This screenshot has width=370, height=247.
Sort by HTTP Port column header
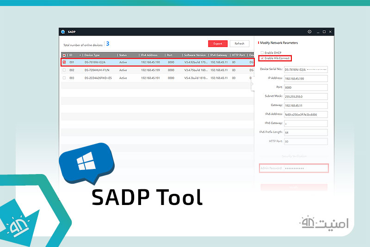(238, 55)
